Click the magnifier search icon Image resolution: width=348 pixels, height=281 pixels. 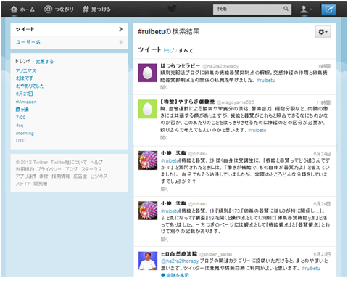coord(286,9)
